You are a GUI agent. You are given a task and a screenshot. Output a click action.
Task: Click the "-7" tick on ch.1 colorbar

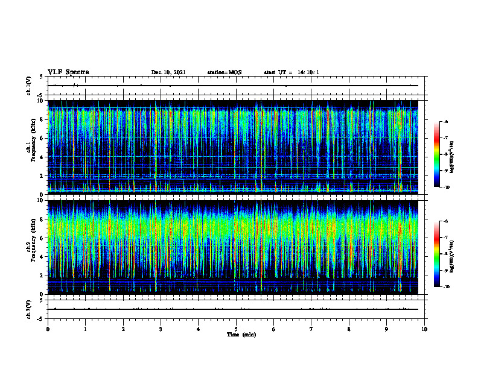click(x=445, y=138)
